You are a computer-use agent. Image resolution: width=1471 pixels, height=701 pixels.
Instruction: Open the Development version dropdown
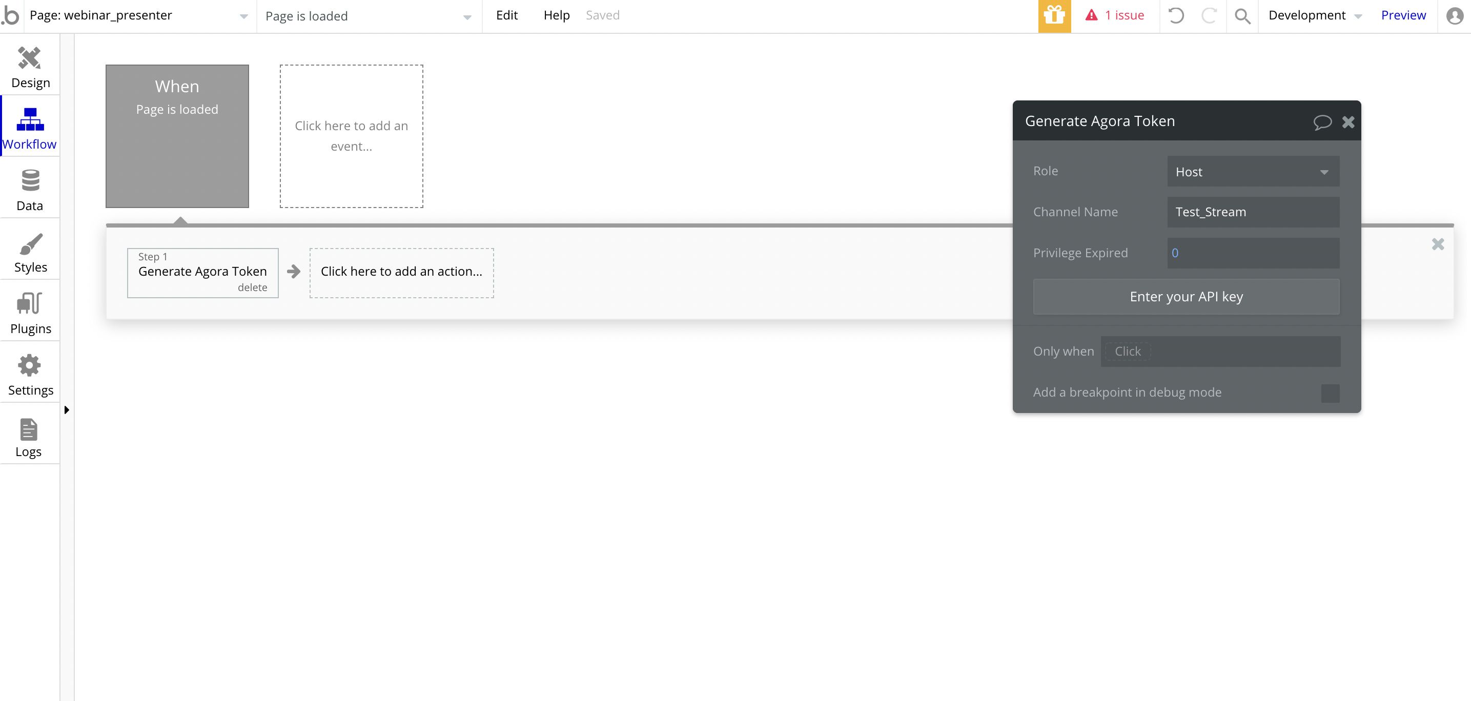[x=1315, y=15]
